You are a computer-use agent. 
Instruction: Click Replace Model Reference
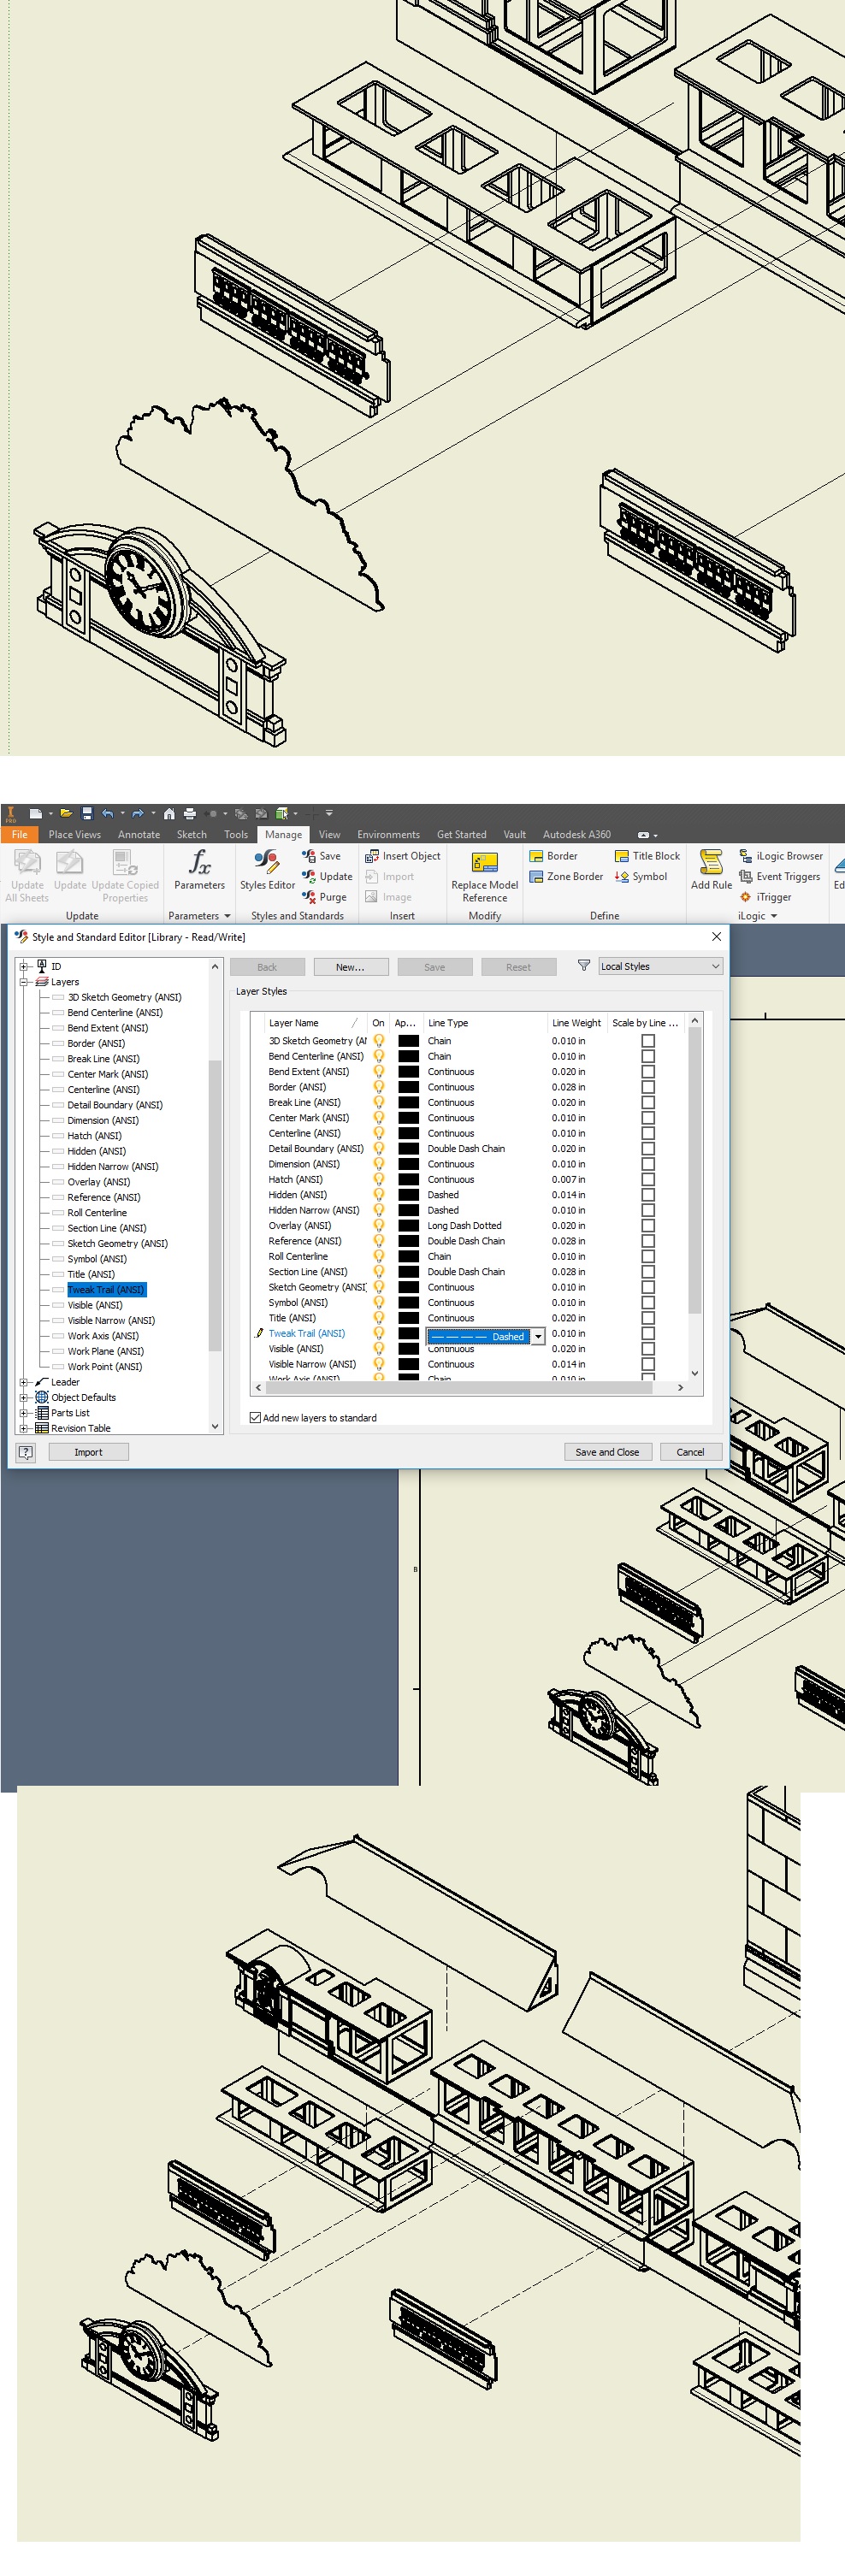(484, 877)
